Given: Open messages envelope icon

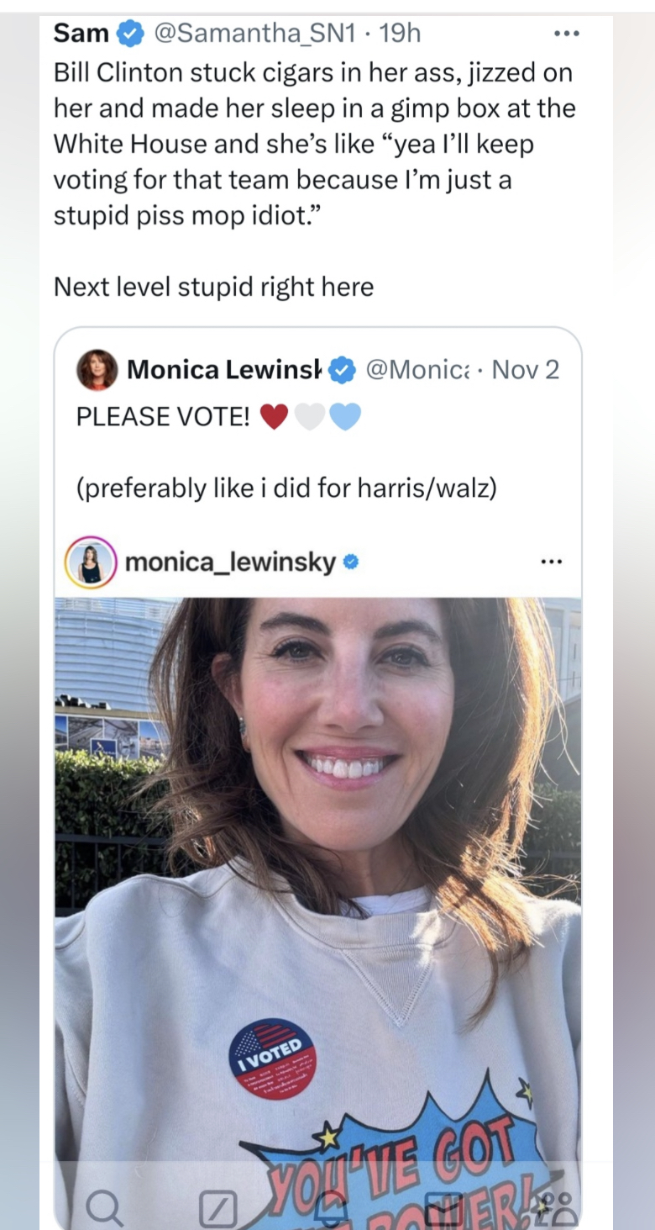Looking at the screenshot, I should [x=443, y=1207].
